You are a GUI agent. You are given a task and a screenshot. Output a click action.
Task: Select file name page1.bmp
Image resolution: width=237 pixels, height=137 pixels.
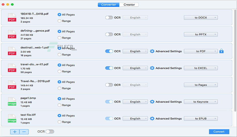pyautogui.click(x=28, y=98)
